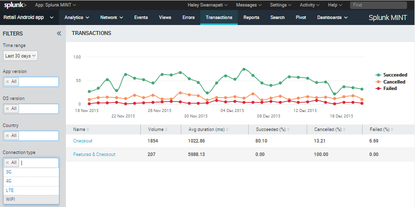Open the Messages dropdown
415x207 pixels.
click(249, 5)
